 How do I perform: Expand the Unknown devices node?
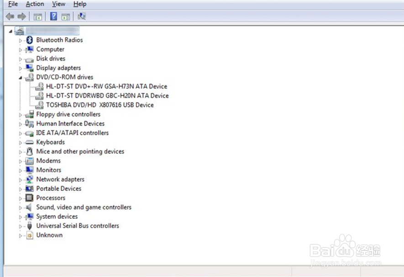[x=20, y=235]
